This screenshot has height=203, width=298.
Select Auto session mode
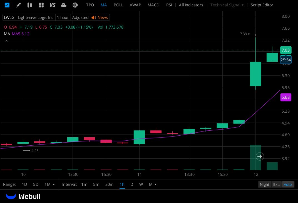[288, 184]
